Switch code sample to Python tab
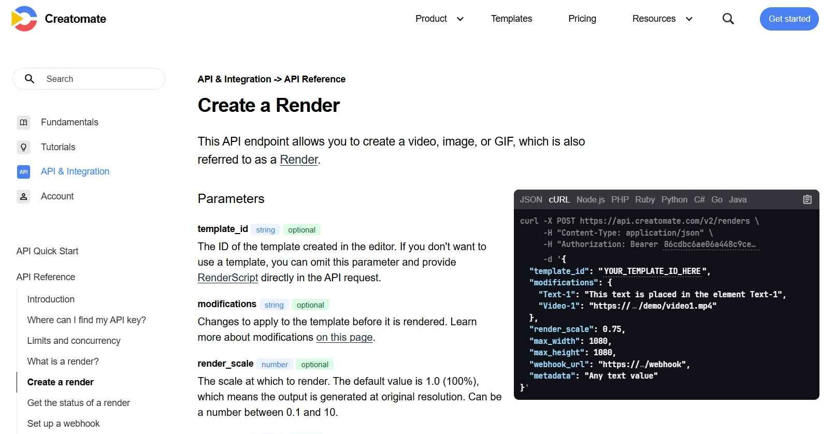The height and width of the screenshot is (434, 835). (x=674, y=199)
